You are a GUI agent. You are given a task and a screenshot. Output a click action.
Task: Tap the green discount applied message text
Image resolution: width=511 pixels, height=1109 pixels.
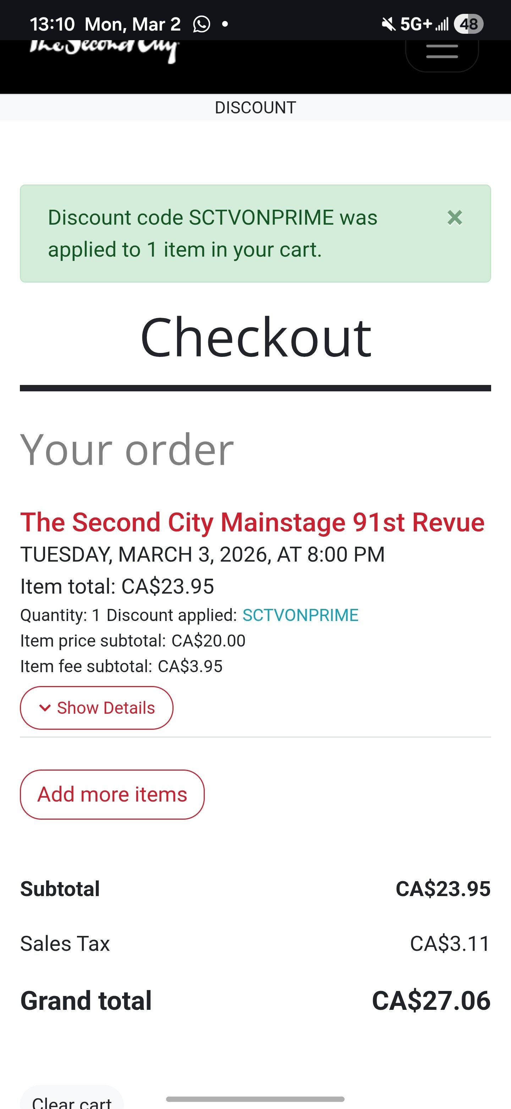click(x=212, y=233)
